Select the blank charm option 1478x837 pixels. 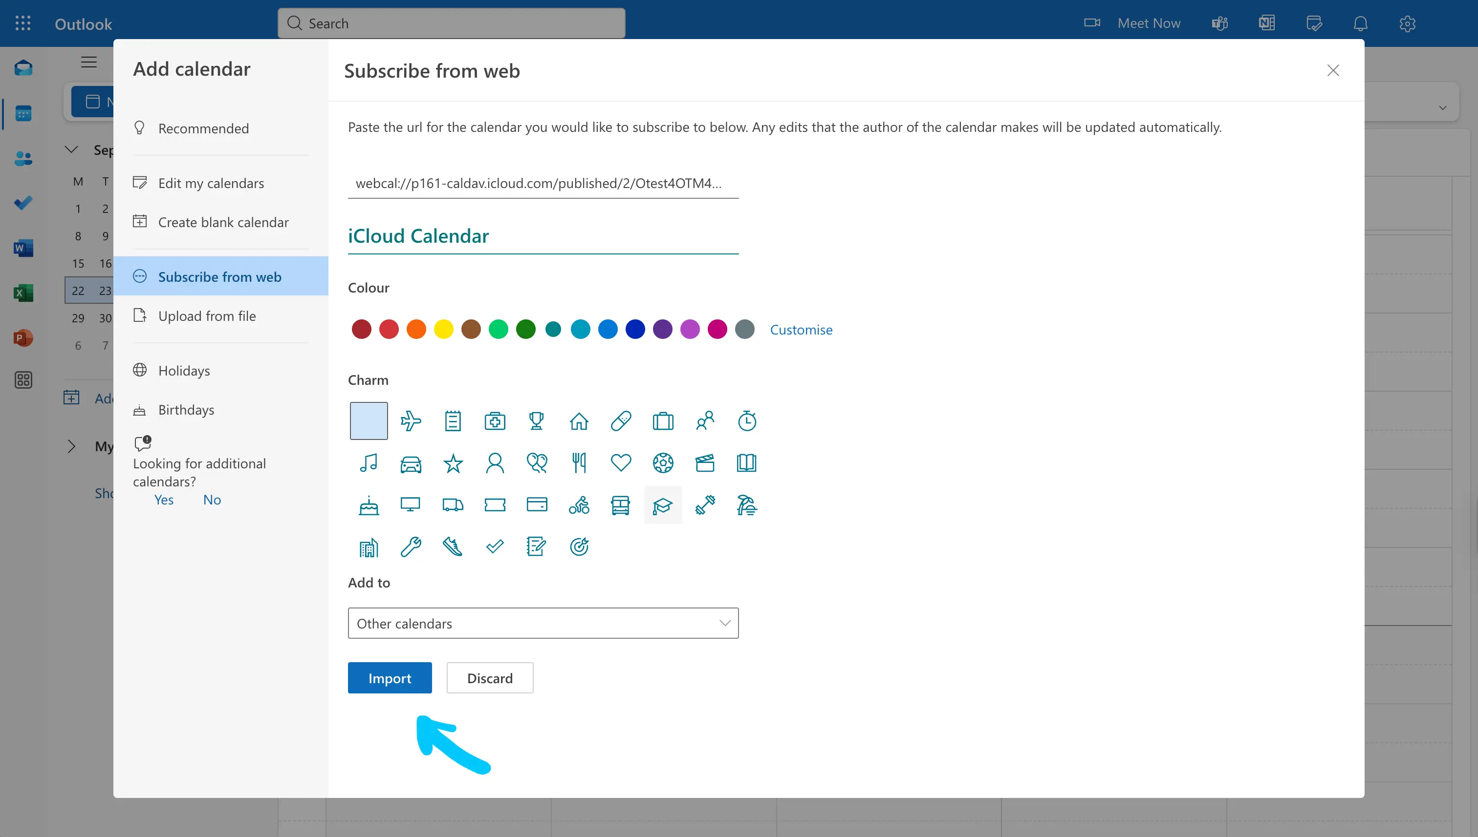(368, 421)
